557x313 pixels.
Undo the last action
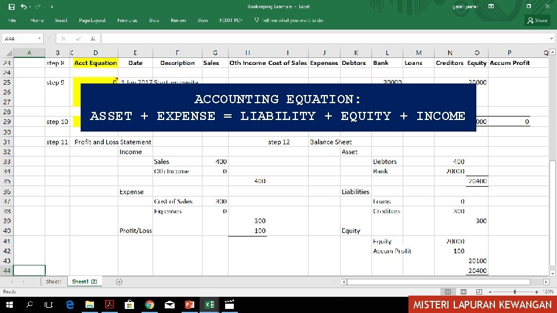23,7
